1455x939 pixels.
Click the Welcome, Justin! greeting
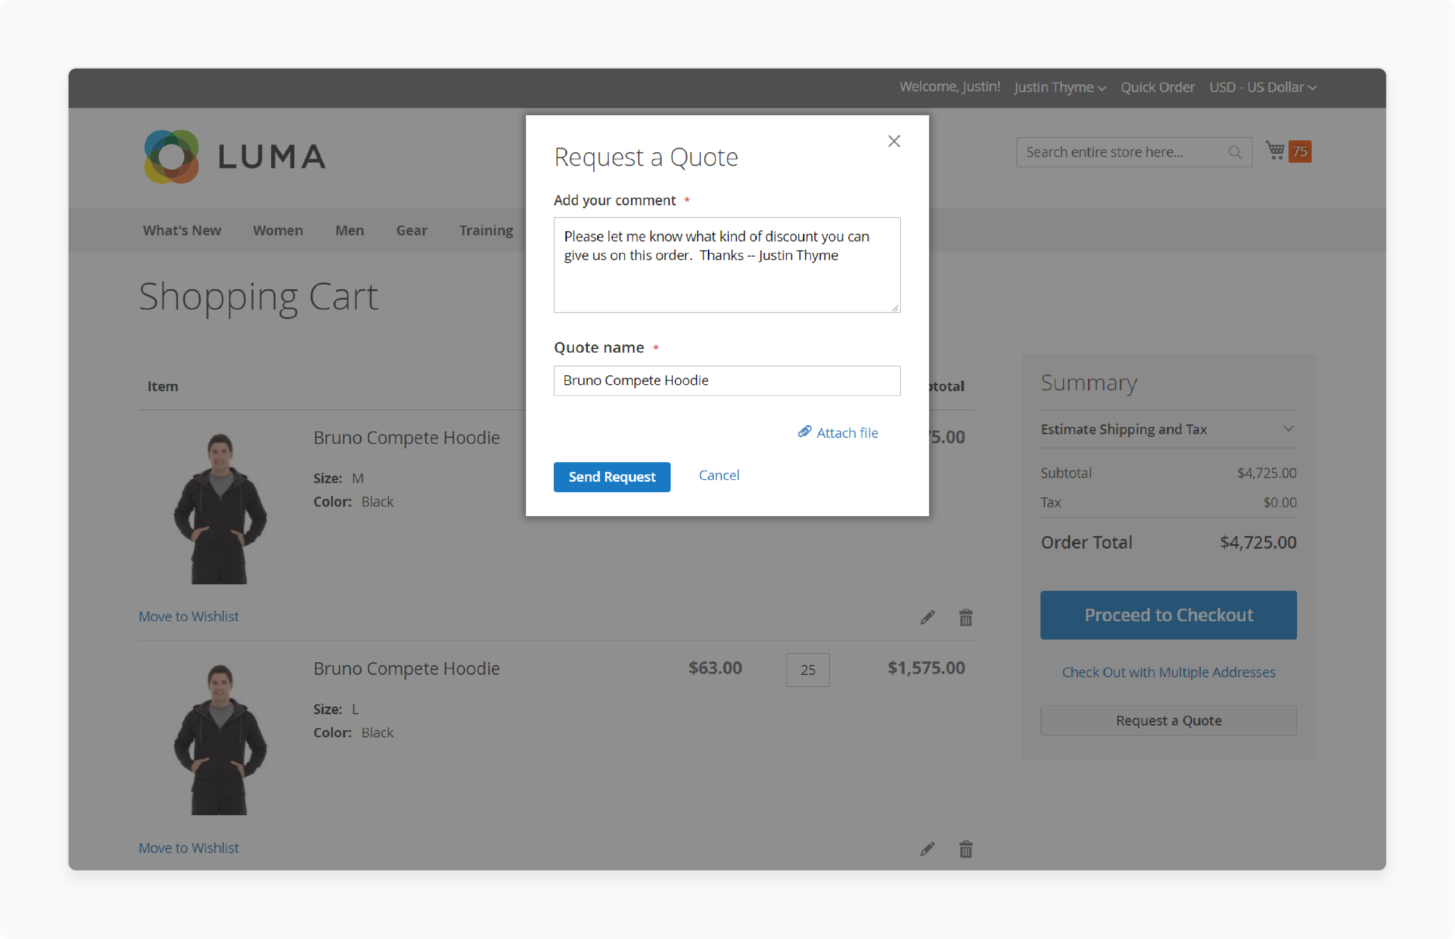point(950,86)
